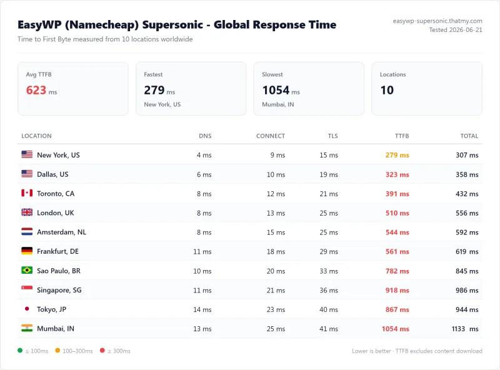Click the TLS column header
The width and height of the screenshot is (500, 370).
coord(332,136)
